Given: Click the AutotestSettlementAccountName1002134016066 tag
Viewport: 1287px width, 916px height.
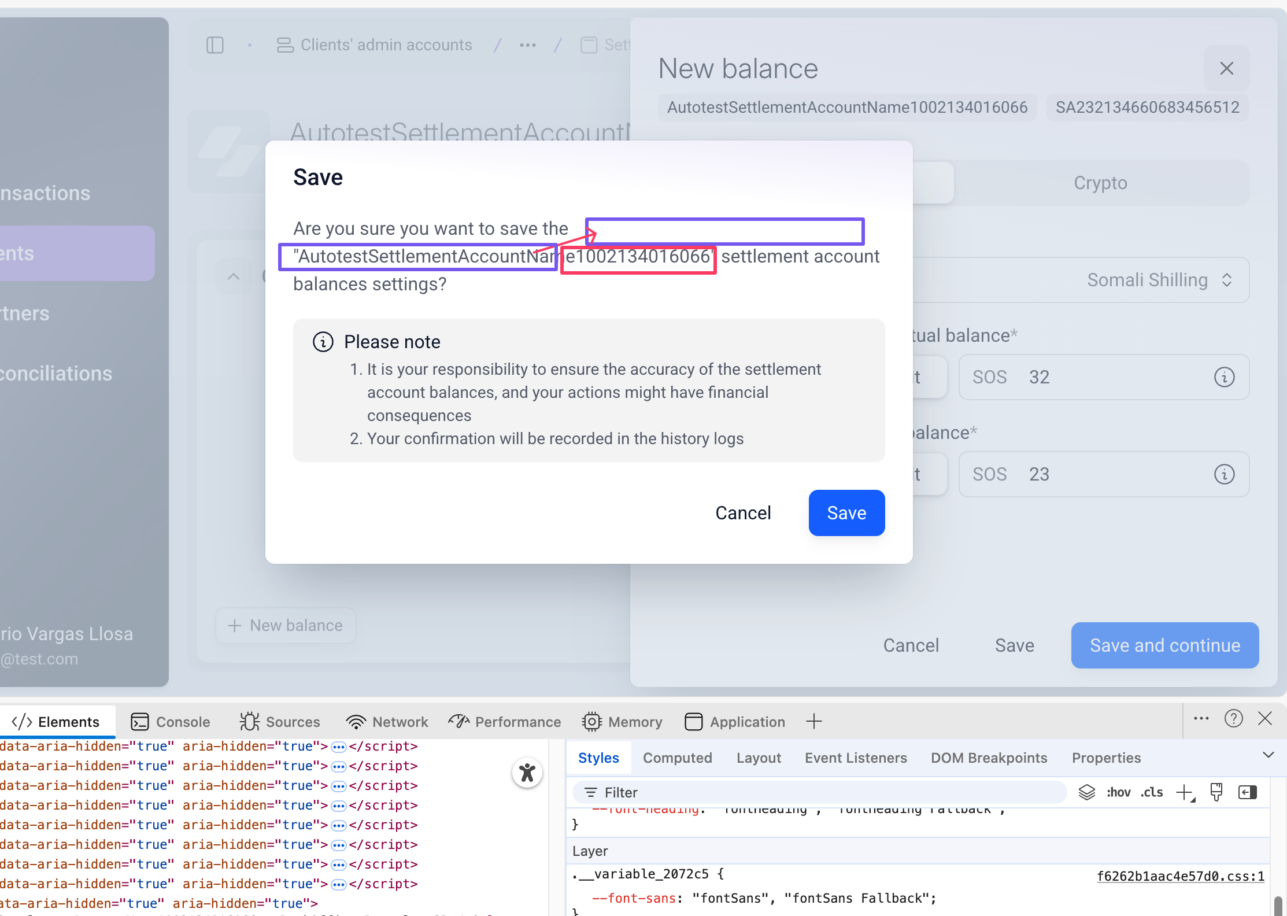Looking at the screenshot, I should [x=847, y=107].
